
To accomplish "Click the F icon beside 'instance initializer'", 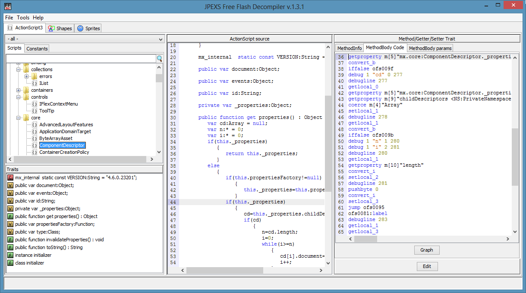I will [10, 255].
